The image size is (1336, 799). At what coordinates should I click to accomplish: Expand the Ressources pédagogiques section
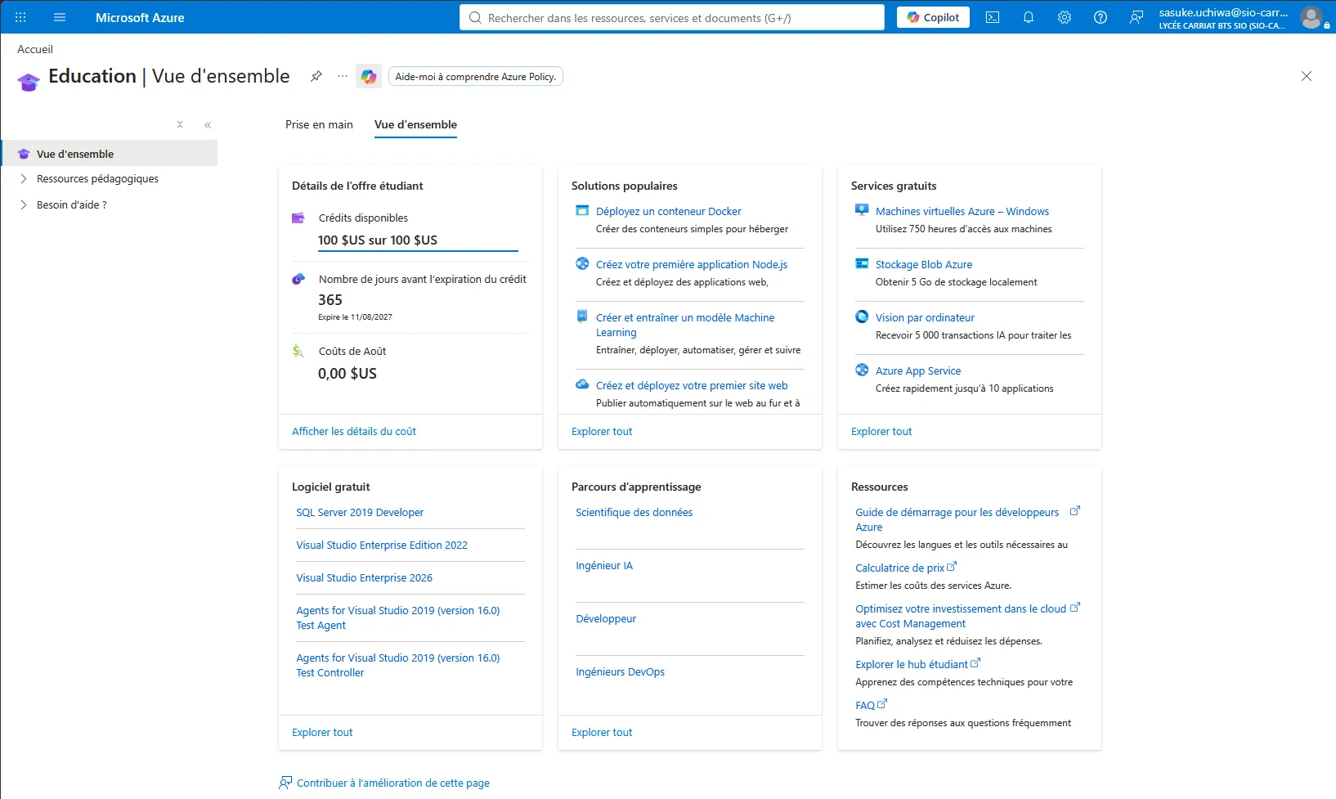tap(24, 178)
